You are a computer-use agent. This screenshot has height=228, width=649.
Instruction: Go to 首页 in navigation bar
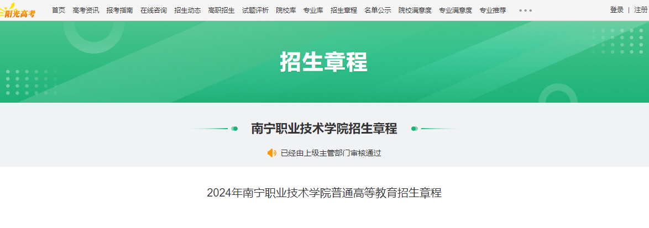pos(59,10)
